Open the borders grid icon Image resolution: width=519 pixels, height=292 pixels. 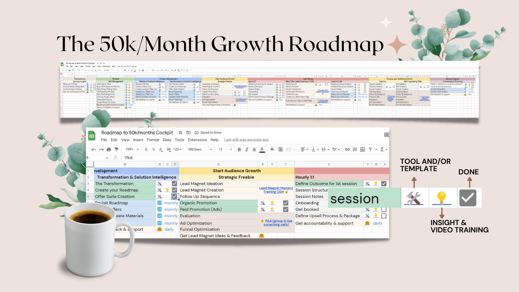[281, 149]
